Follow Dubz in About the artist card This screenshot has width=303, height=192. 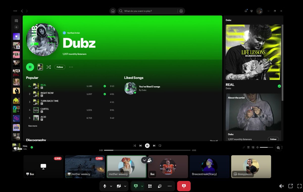pos(273,139)
